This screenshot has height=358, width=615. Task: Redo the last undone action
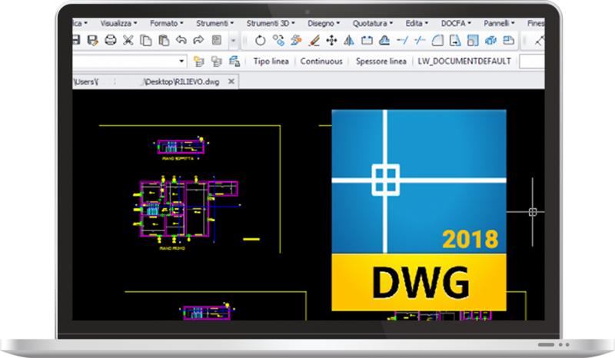point(198,40)
